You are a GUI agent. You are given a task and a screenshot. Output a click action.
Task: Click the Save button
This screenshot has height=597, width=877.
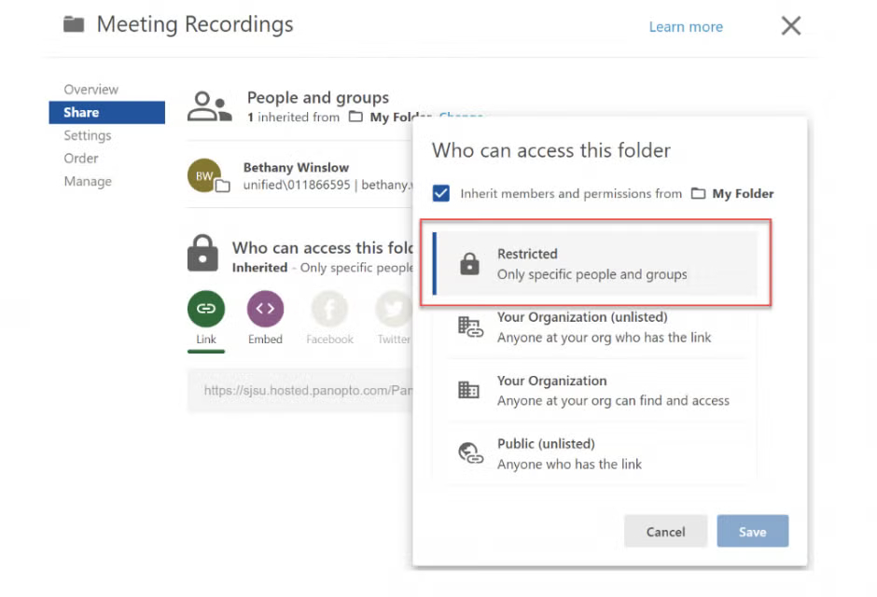click(x=752, y=531)
